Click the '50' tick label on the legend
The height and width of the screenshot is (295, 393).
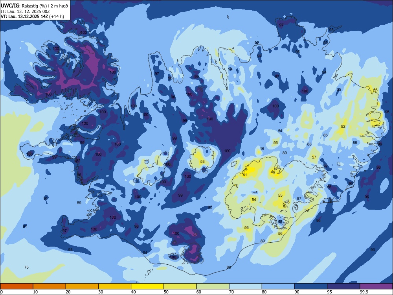(x=166, y=292)
